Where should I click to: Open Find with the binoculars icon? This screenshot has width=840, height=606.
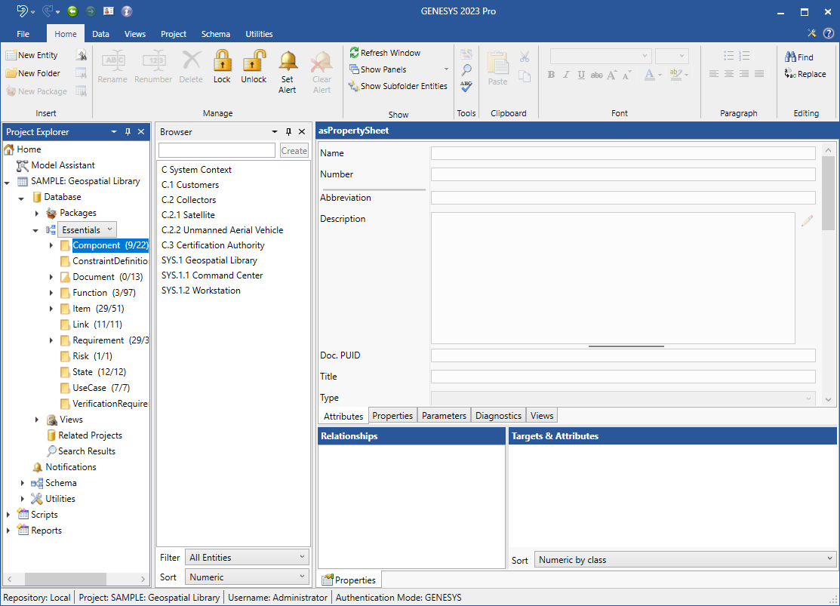(x=791, y=57)
